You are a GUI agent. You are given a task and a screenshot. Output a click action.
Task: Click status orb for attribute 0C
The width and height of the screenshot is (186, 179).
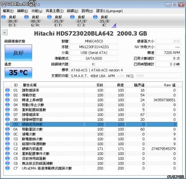click(8, 134)
